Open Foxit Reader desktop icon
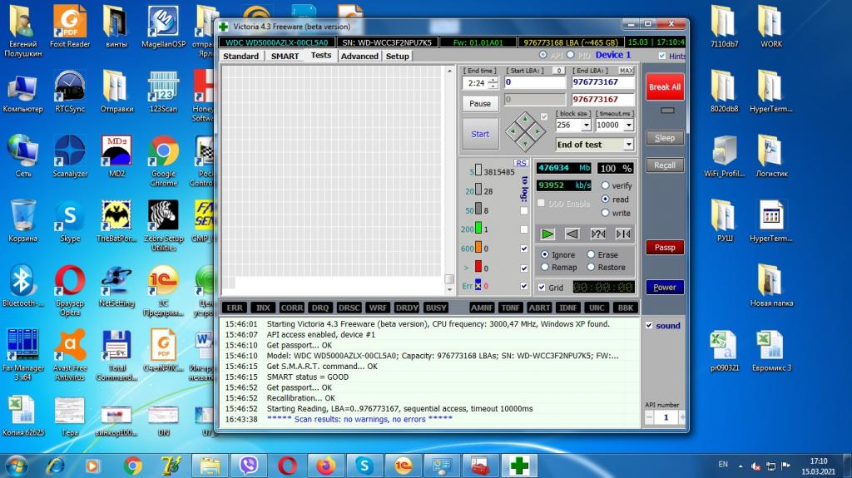 tap(70, 27)
